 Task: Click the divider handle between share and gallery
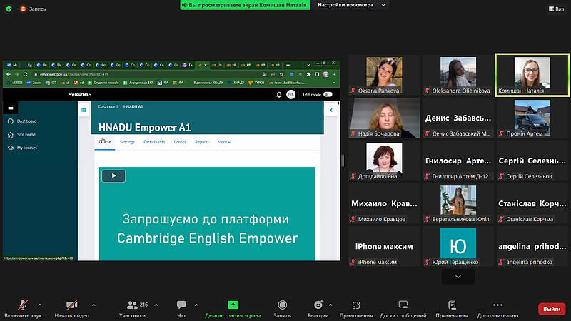point(343,160)
